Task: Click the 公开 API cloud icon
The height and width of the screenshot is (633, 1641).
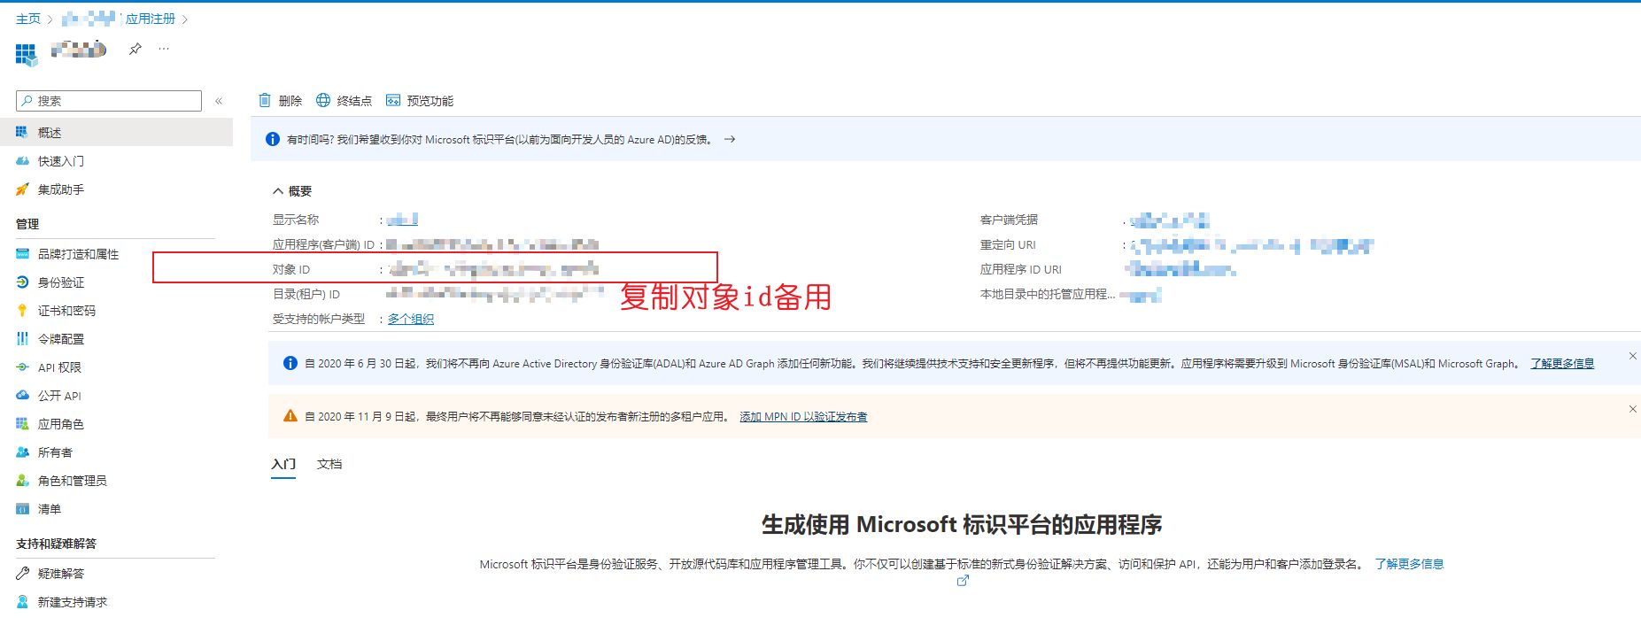Action: click(x=22, y=396)
